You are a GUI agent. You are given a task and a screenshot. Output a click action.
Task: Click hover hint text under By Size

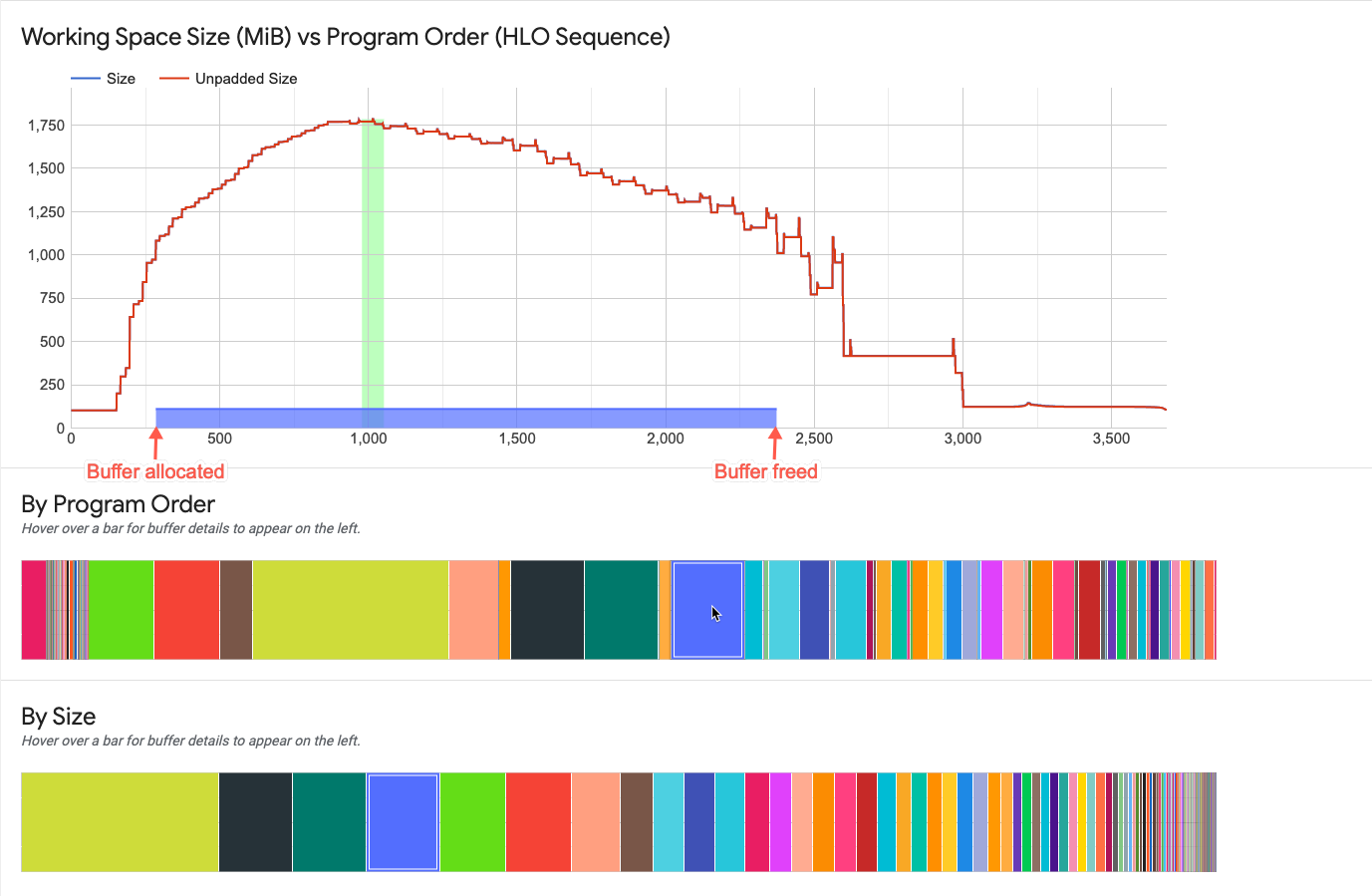click(191, 741)
